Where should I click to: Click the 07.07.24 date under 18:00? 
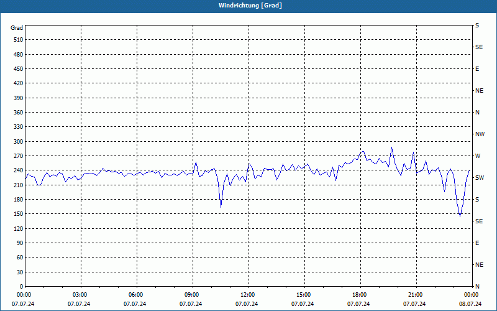click(x=358, y=304)
